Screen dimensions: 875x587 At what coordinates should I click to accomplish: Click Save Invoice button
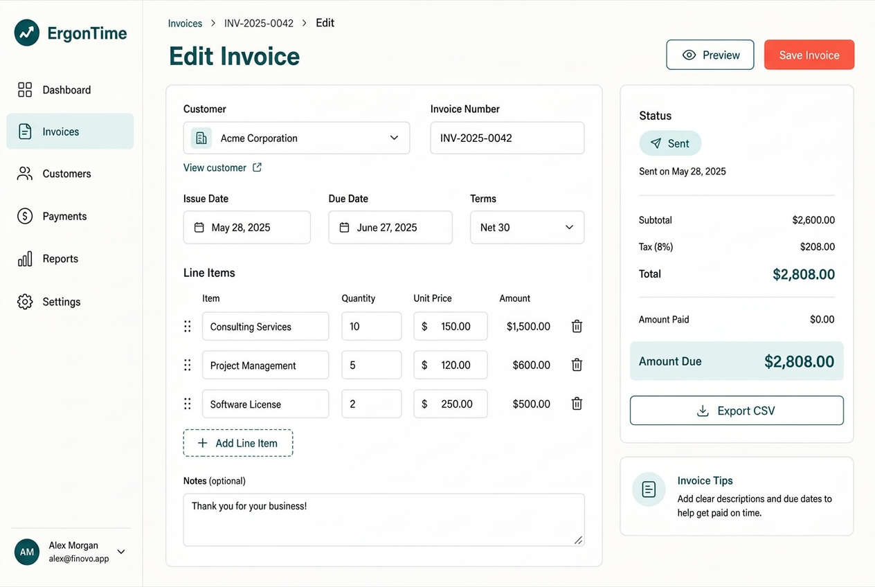pyautogui.click(x=809, y=55)
